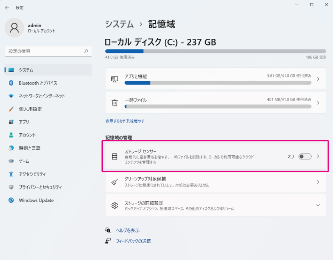
Task: Open the アプリと機能 chevron arrow
Action: click(x=318, y=79)
